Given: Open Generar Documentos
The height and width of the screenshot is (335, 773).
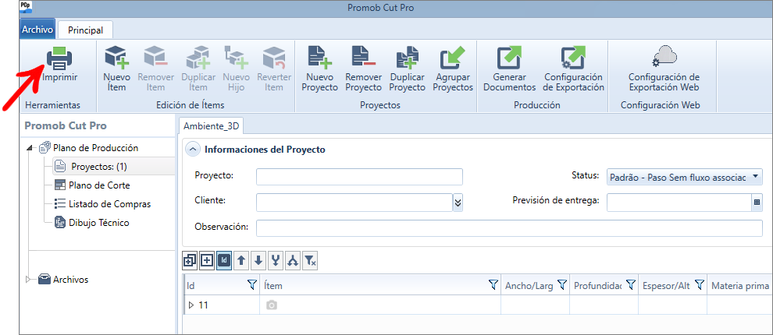Looking at the screenshot, I should (x=509, y=59).
